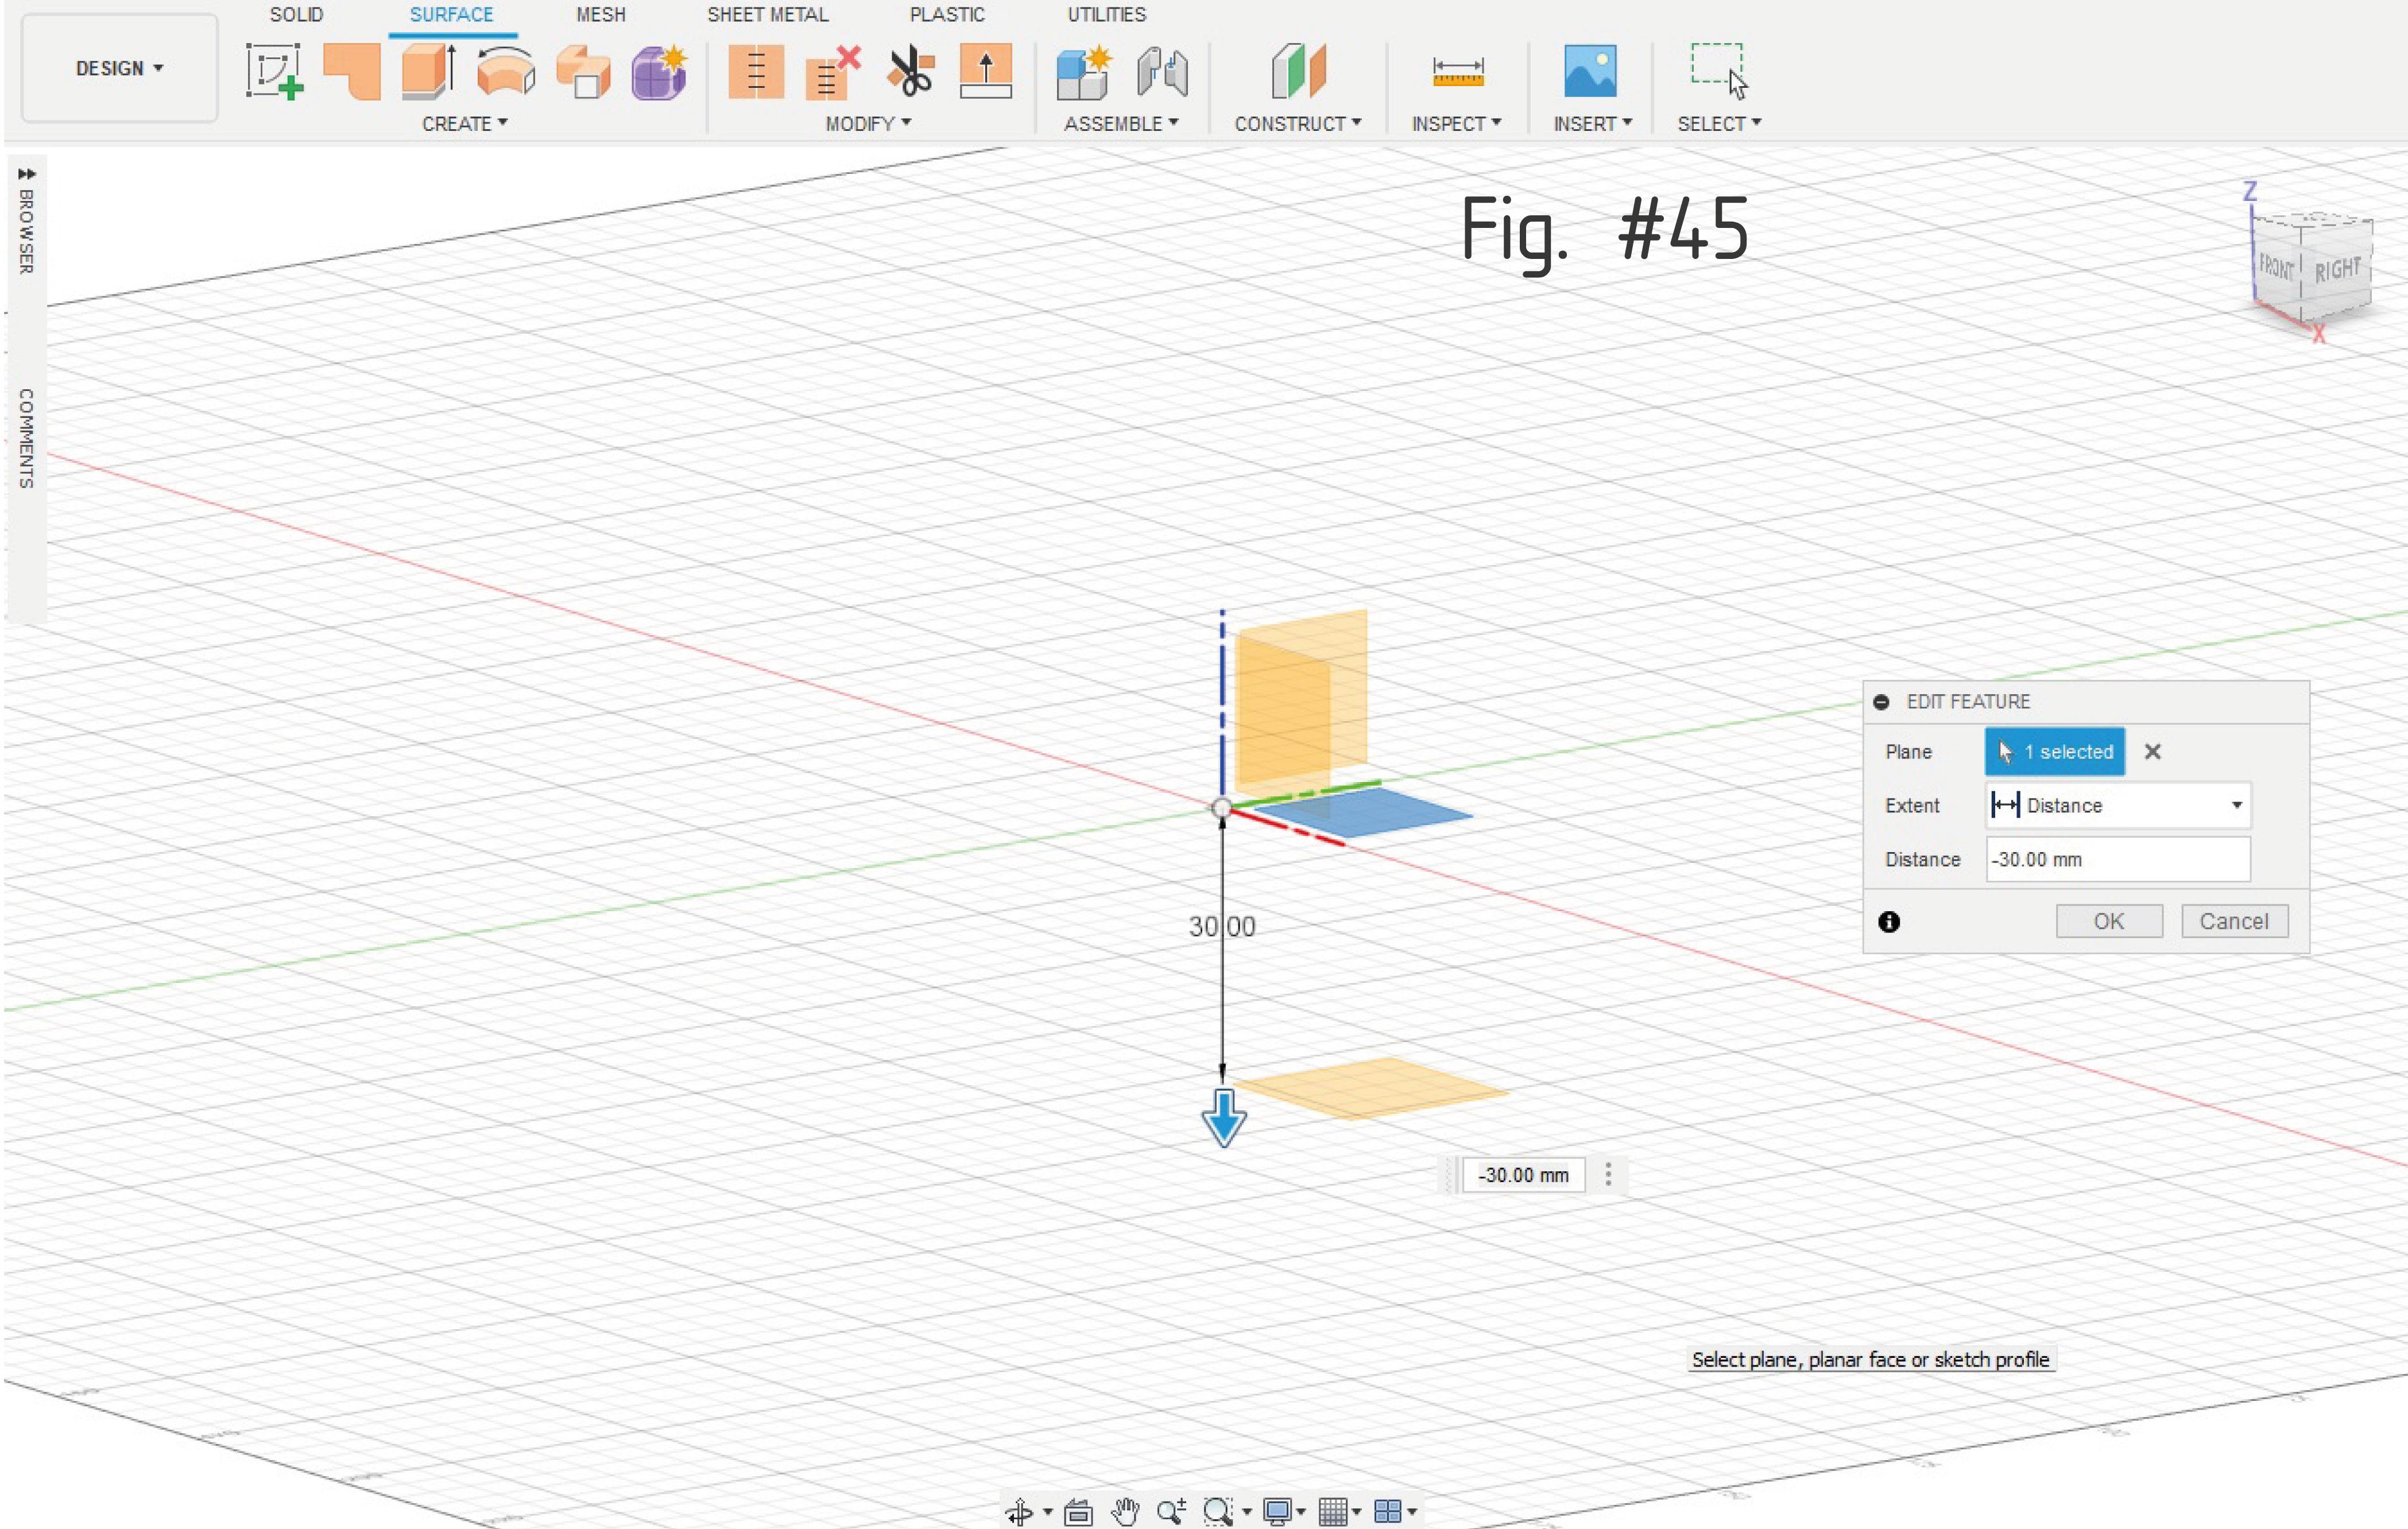
Task: Select the Trim scissors tool
Action: 910,71
